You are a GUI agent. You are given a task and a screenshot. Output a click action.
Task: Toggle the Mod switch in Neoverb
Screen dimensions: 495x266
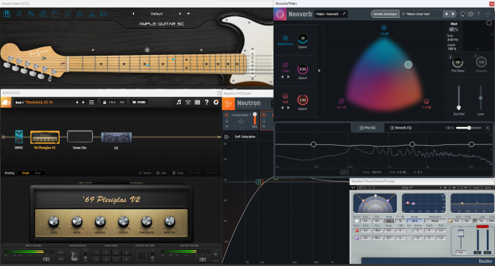(454, 30)
